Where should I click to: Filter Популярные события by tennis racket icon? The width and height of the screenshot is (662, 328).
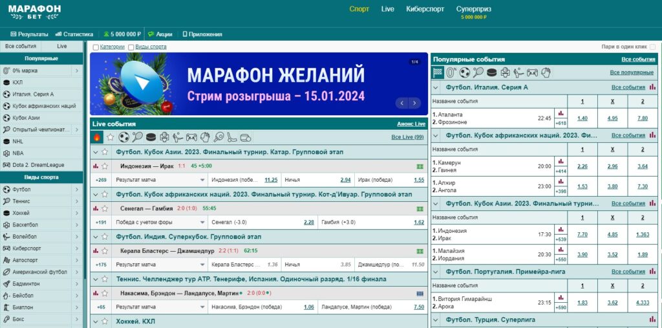point(478,72)
